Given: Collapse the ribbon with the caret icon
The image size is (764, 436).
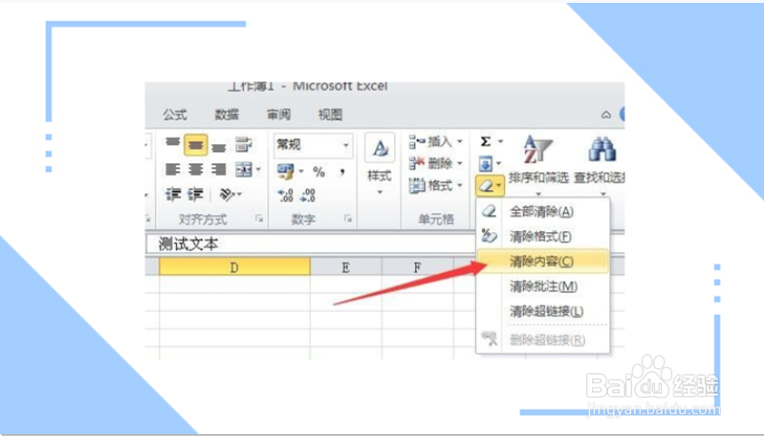Looking at the screenshot, I should pyautogui.click(x=605, y=115).
